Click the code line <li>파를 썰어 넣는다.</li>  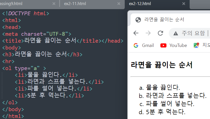[53, 89]
